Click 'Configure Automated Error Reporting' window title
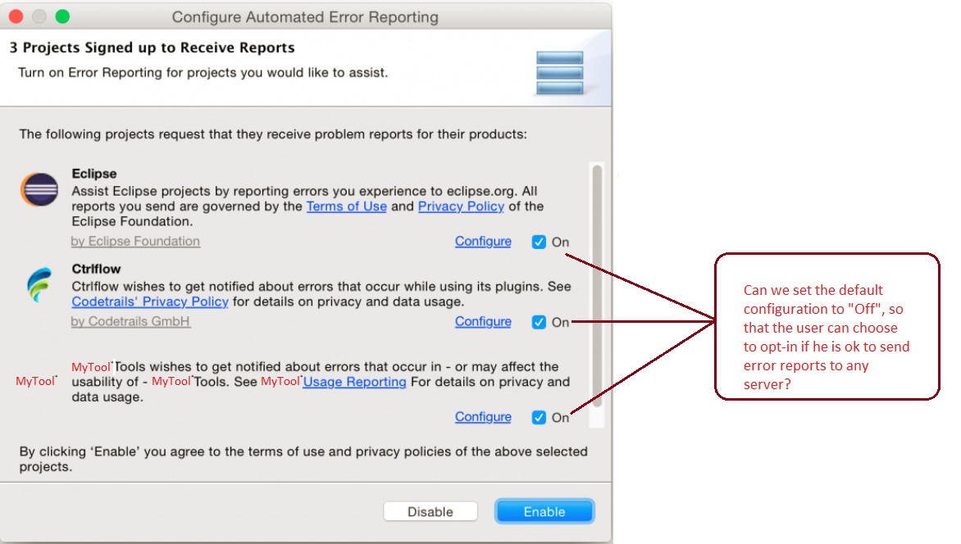 pyautogui.click(x=305, y=17)
